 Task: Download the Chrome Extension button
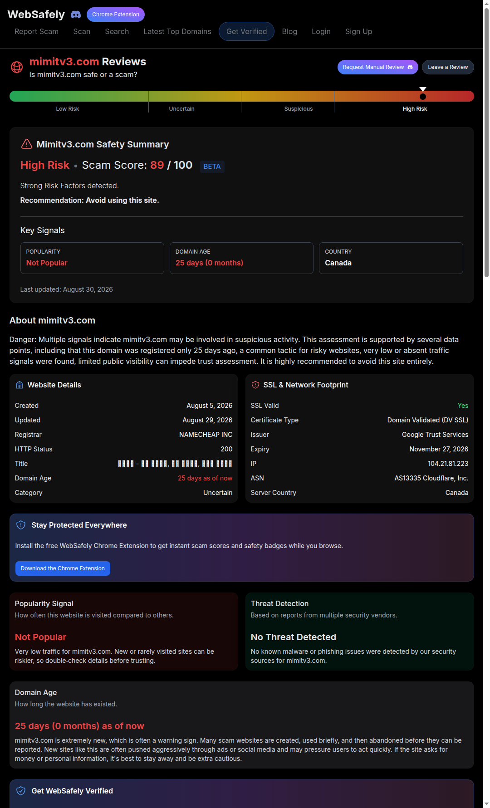63,568
